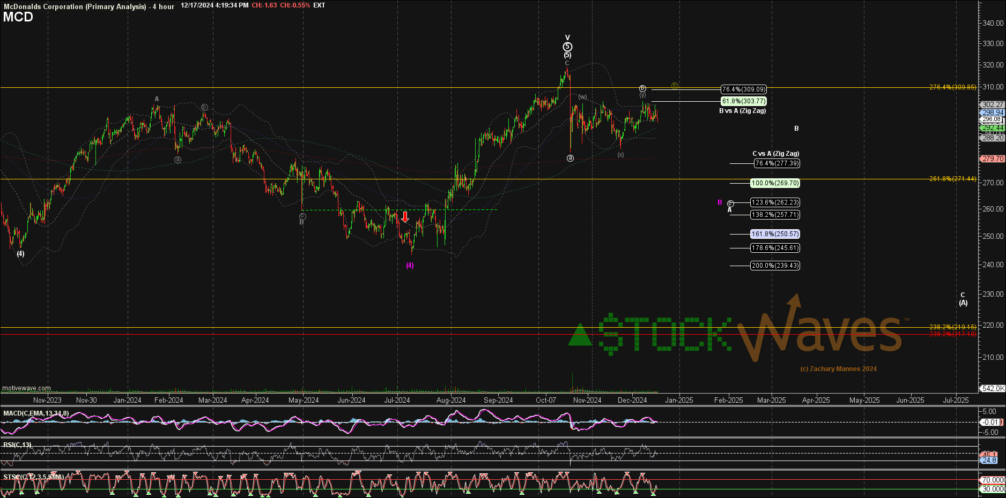The height and width of the screenshot is (498, 1006).
Task: Click the motivewave.com link text
Action: point(26,388)
